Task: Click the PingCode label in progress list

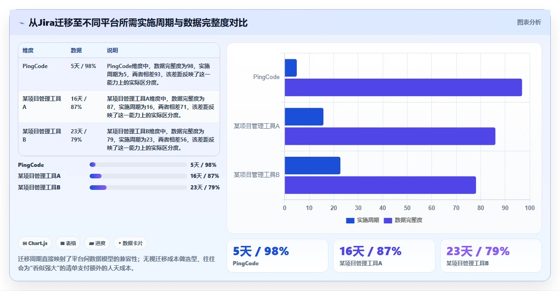Action: click(31, 165)
